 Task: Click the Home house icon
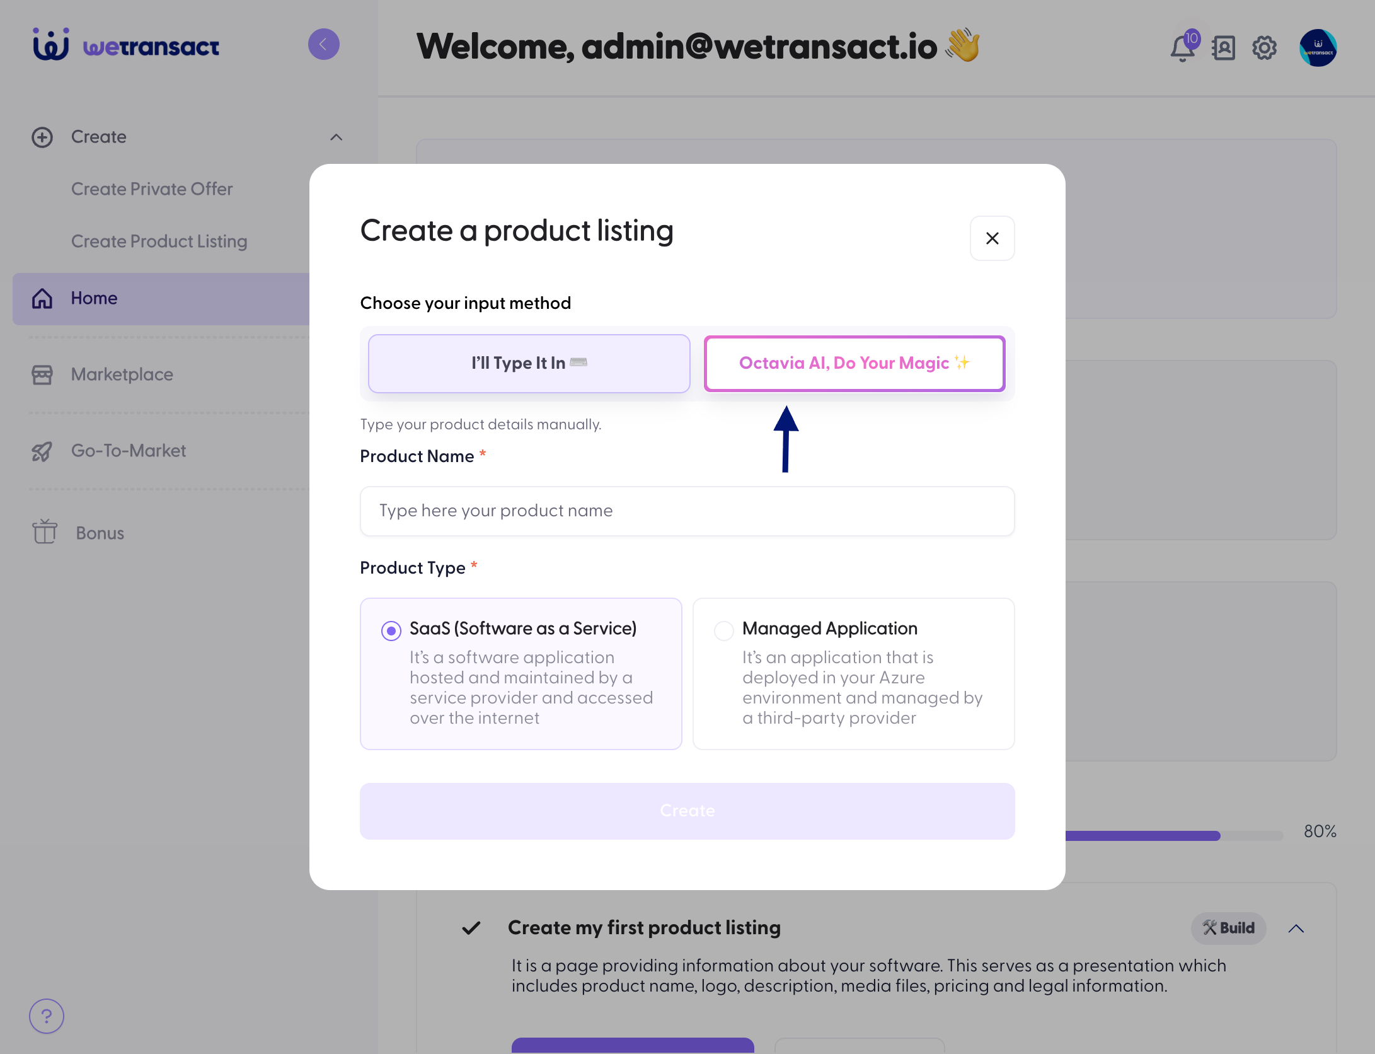(x=42, y=299)
